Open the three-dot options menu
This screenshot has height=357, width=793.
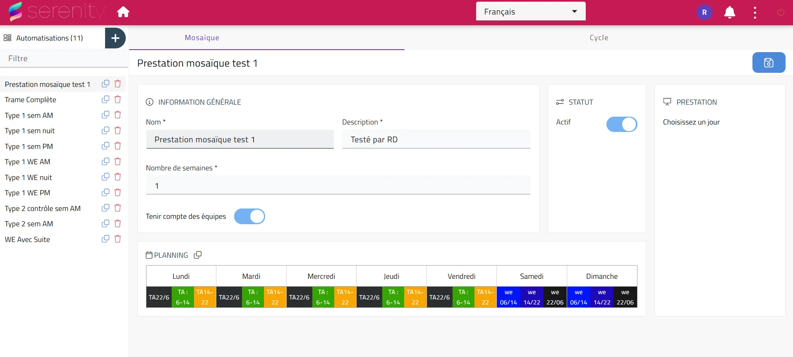coord(755,12)
